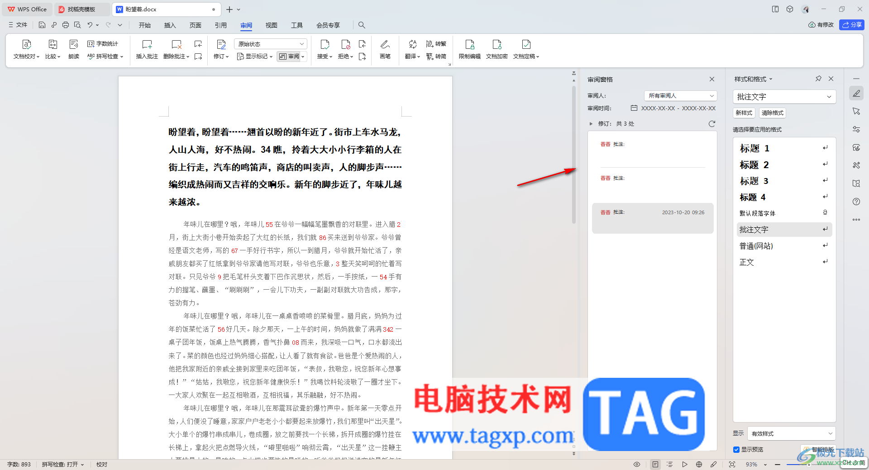Open the search magnifier in the menu bar

[362, 25]
